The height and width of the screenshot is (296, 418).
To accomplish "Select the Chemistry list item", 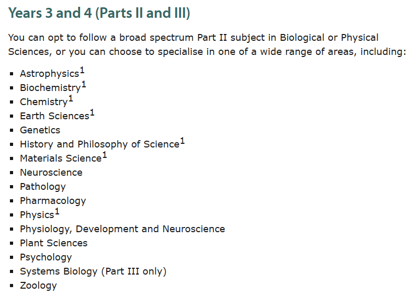I will pyautogui.click(x=44, y=102).
